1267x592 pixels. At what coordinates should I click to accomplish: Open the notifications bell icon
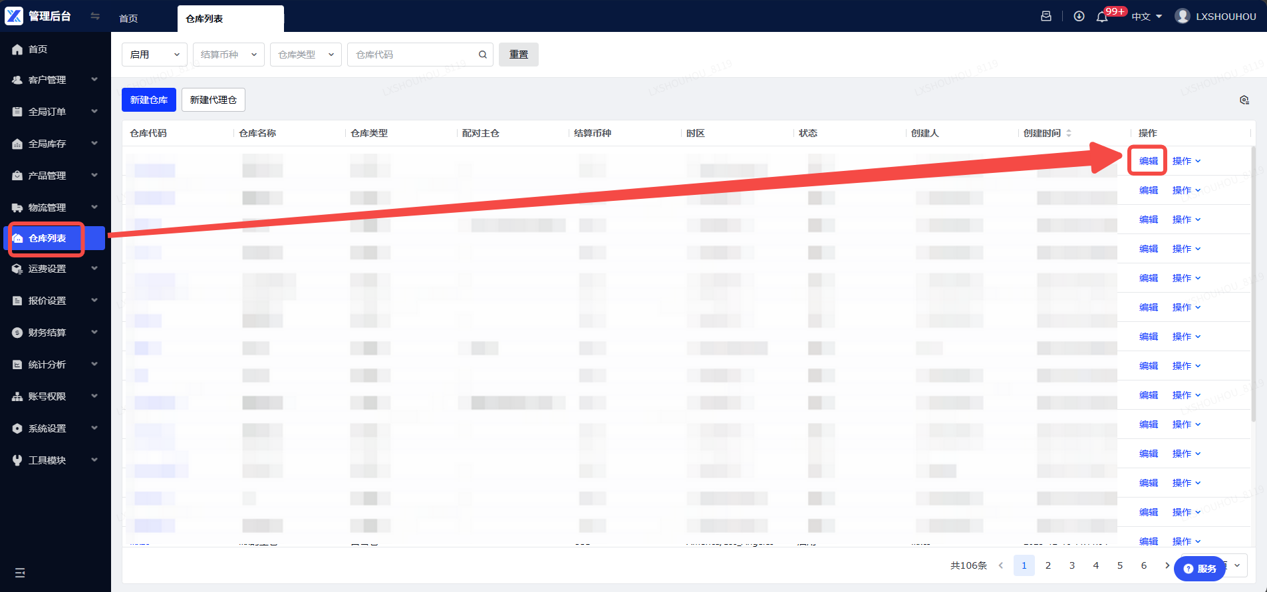click(1102, 17)
